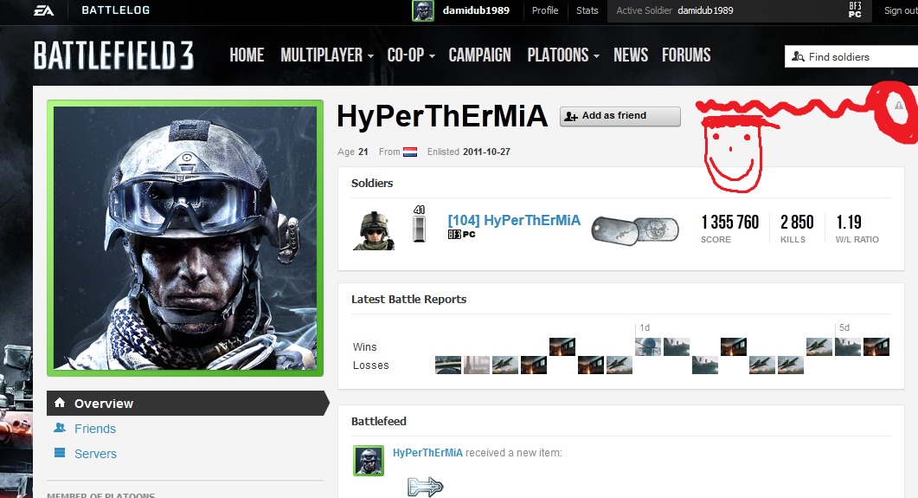Click damidub1989 avatar icon in top bar
918x498 pixels.
pos(423,10)
